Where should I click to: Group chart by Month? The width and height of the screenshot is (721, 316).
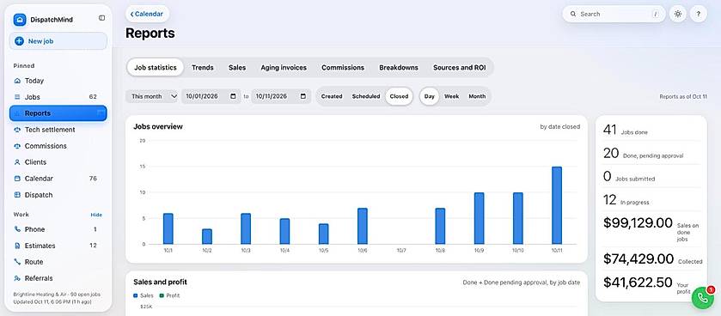coord(477,96)
